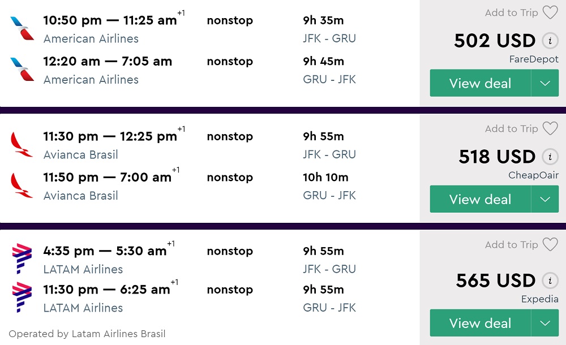Click American Airlines logo on JFK - GRU outbound flight
Image resolution: width=566 pixels, height=345 pixels.
coord(22,28)
